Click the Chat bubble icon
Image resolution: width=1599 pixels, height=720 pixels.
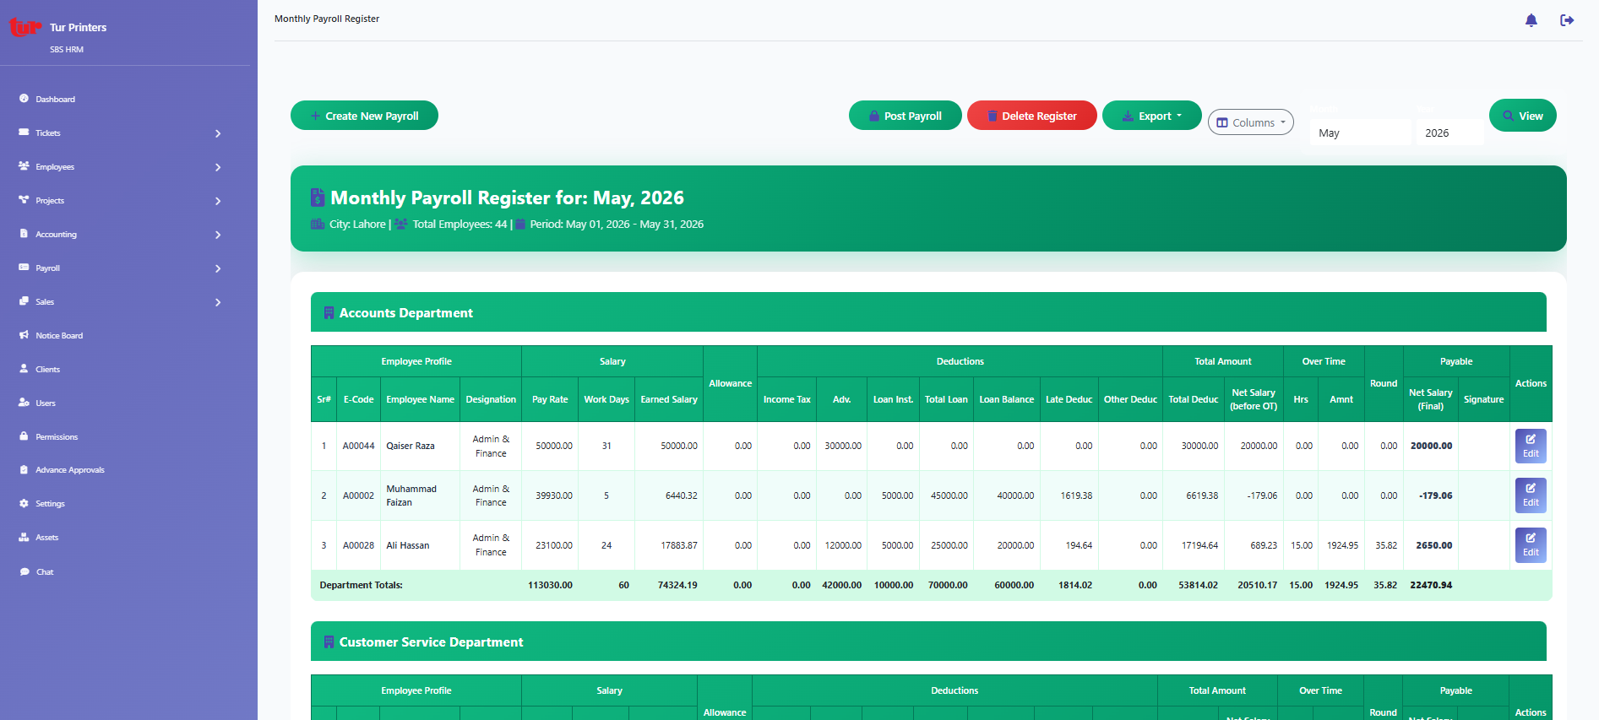coord(24,571)
